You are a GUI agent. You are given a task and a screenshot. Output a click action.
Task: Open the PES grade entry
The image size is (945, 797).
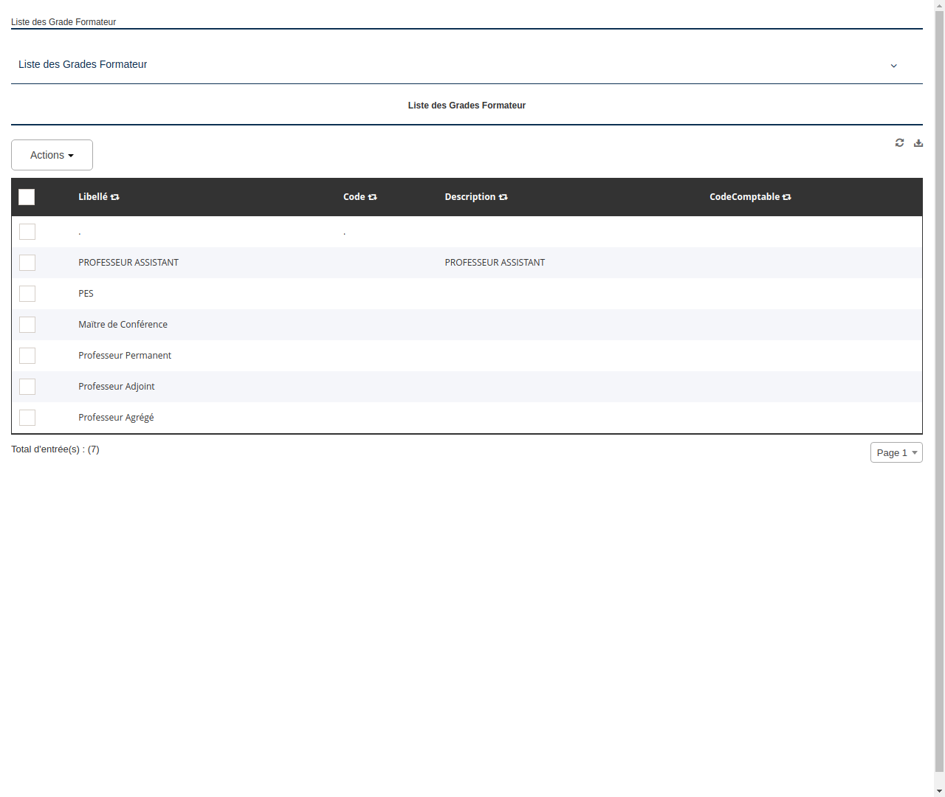point(86,293)
